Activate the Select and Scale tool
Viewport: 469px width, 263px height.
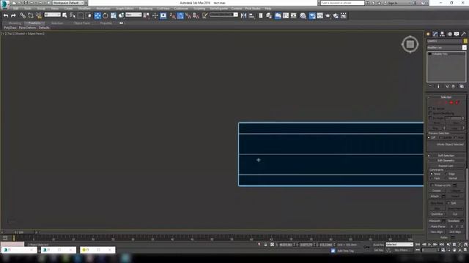tap(114, 15)
